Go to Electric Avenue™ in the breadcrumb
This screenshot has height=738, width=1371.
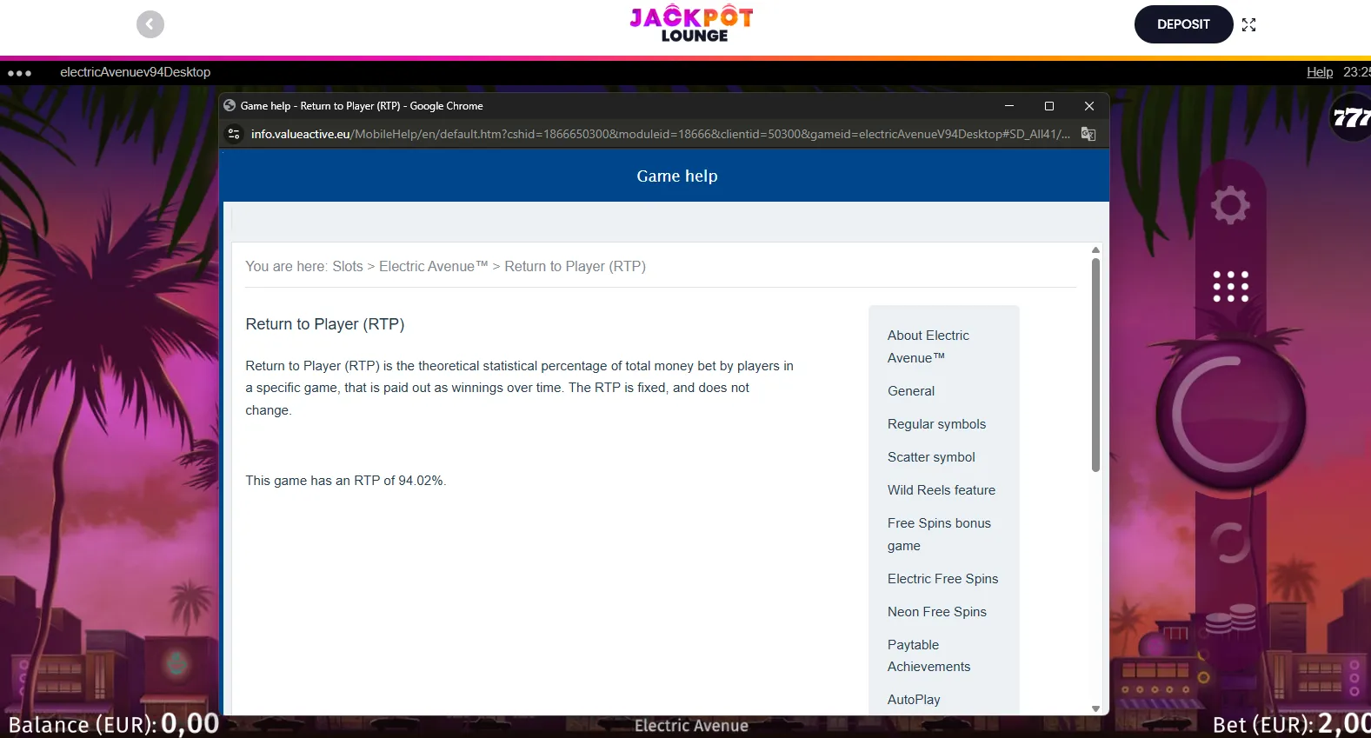(434, 266)
